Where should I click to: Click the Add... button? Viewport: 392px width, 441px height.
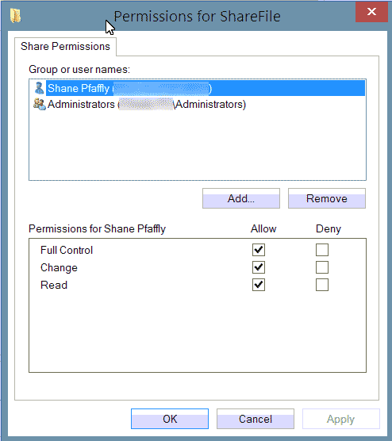coord(241,198)
